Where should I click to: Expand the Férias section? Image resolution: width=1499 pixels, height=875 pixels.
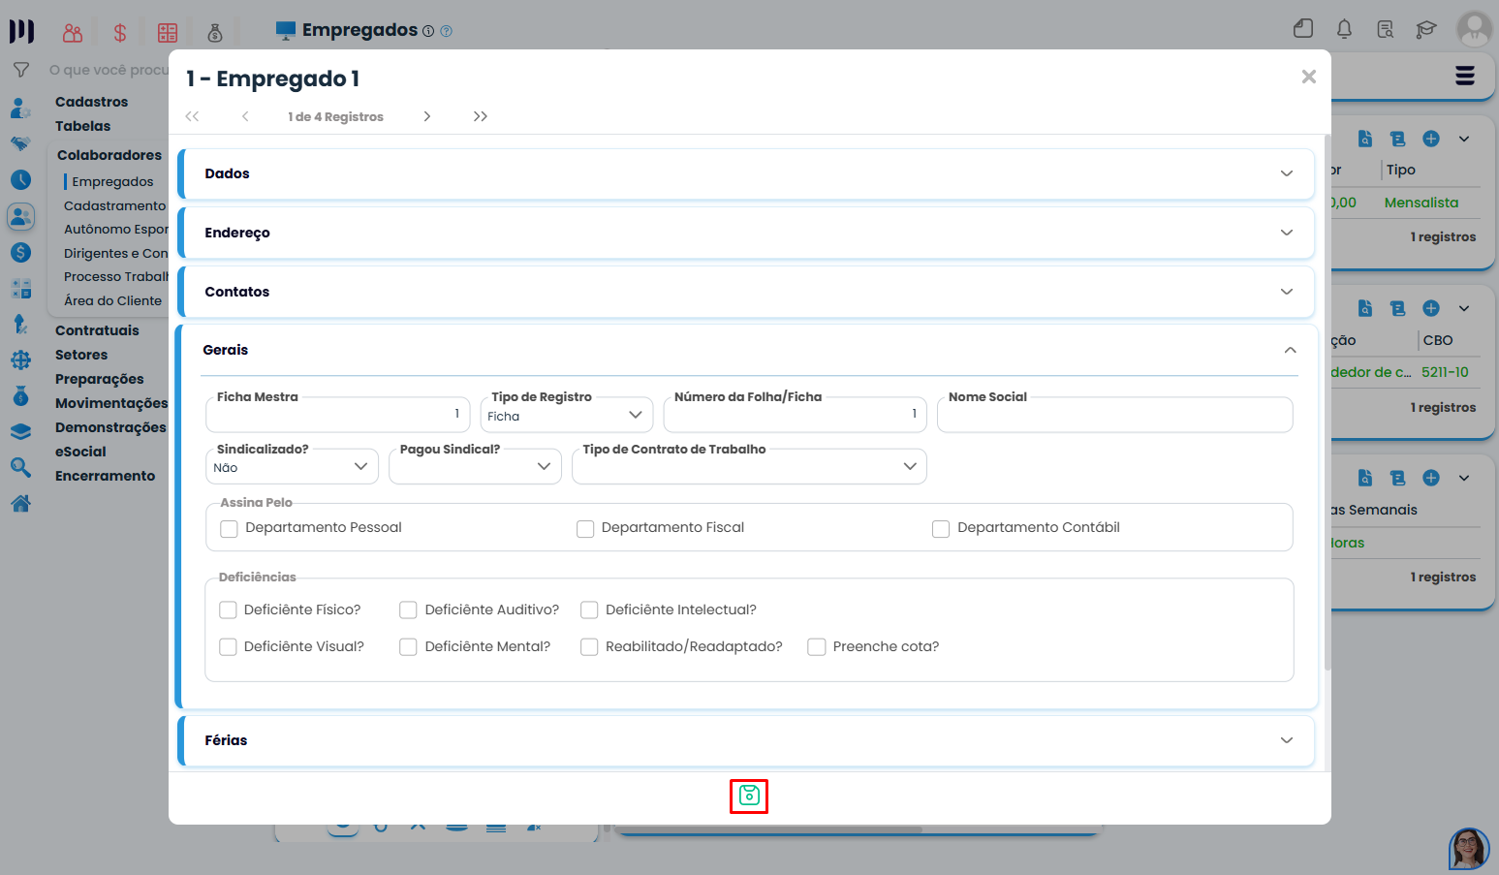[746, 740]
